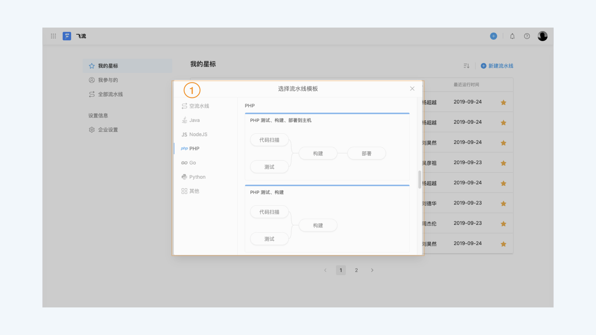
Task: Click 测试 node in second template
Action: pos(269,239)
